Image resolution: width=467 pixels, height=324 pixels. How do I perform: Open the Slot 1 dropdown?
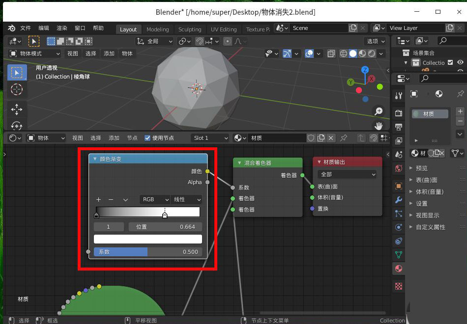coord(210,138)
